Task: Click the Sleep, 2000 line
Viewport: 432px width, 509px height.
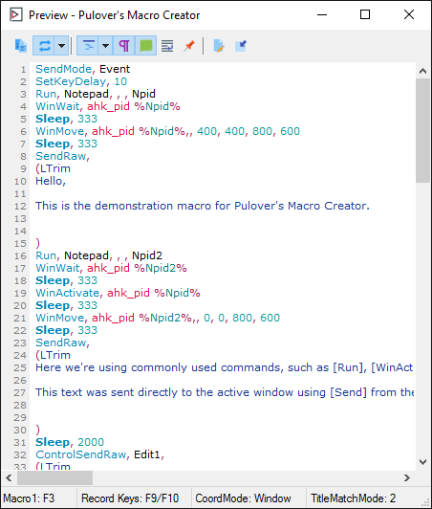Action: coord(70,442)
